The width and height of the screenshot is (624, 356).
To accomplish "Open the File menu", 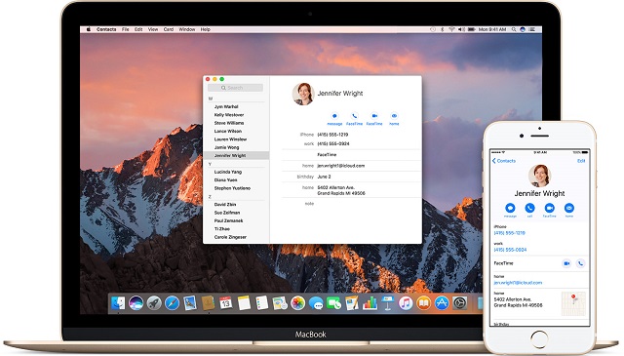I will [x=126, y=29].
